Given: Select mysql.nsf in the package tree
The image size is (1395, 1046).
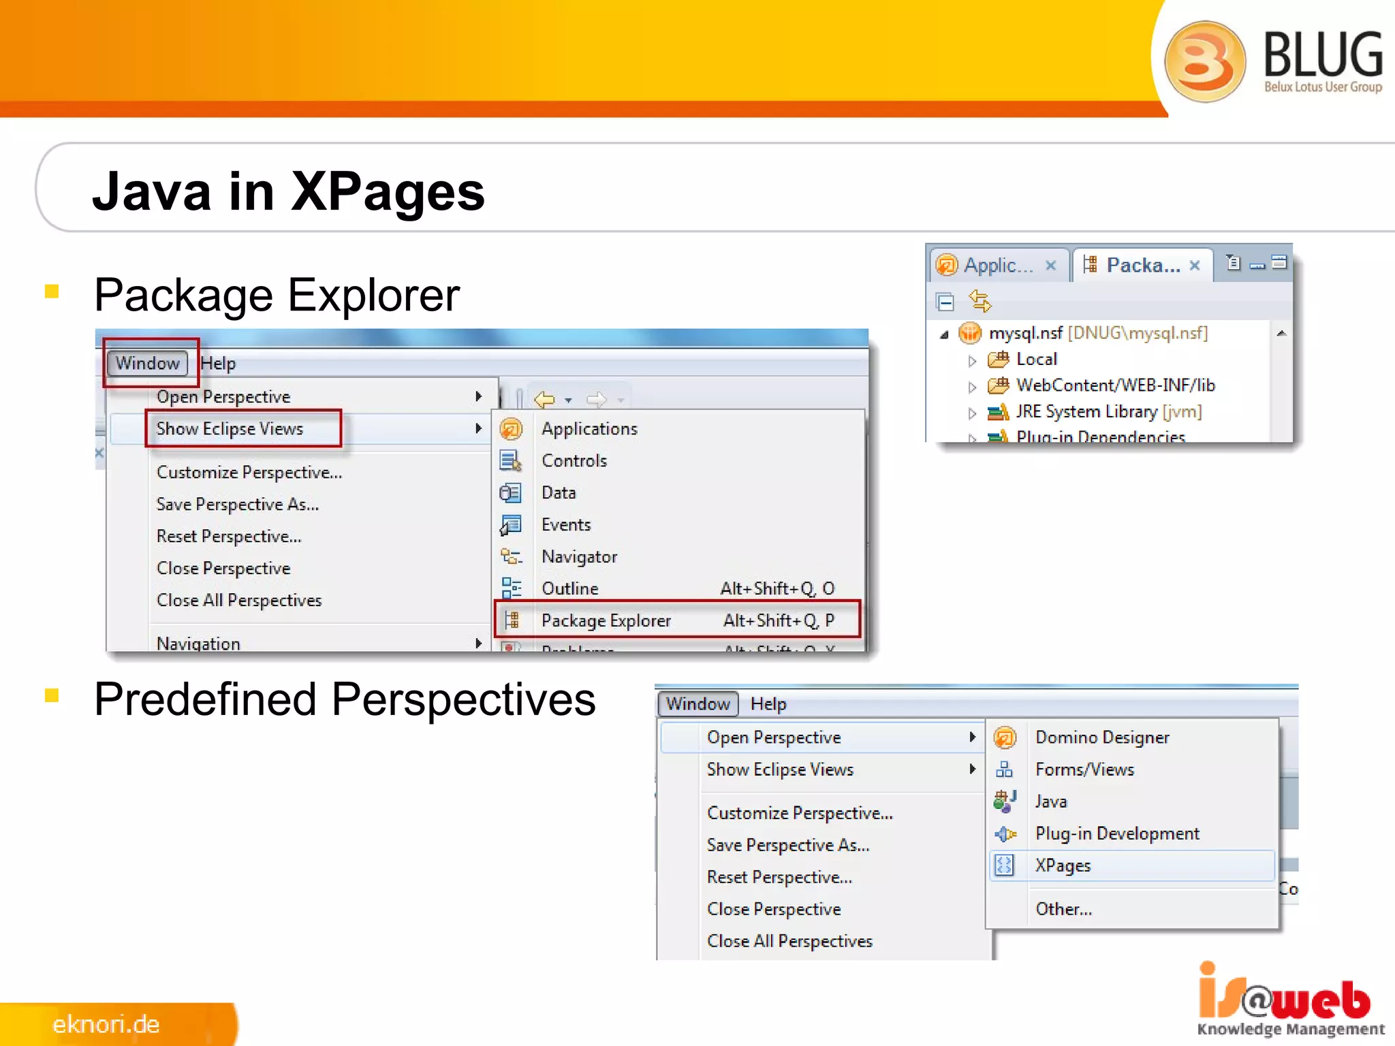Looking at the screenshot, I should (x=1084, y=333).
